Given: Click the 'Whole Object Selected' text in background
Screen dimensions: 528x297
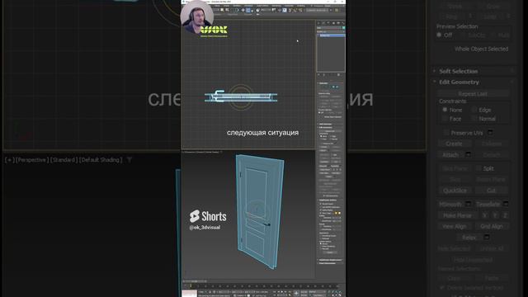Looking at the screenshot, I should 481,49.
